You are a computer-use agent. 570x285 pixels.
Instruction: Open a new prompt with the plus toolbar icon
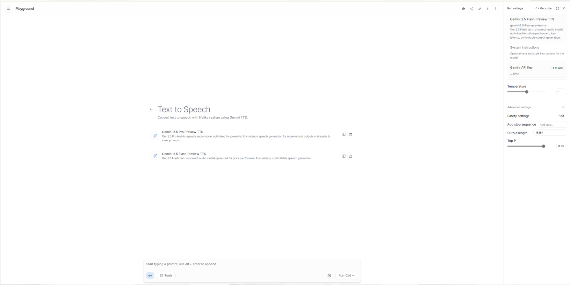click(487, 9)
